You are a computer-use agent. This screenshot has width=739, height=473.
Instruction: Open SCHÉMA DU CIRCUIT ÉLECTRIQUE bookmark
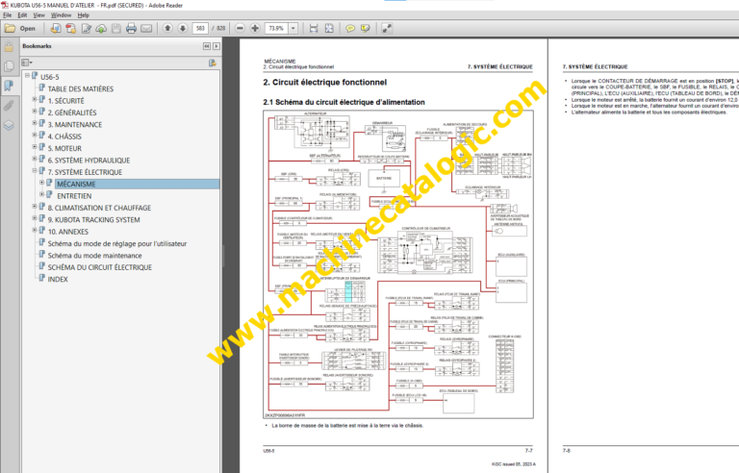[x=99, y=267]
